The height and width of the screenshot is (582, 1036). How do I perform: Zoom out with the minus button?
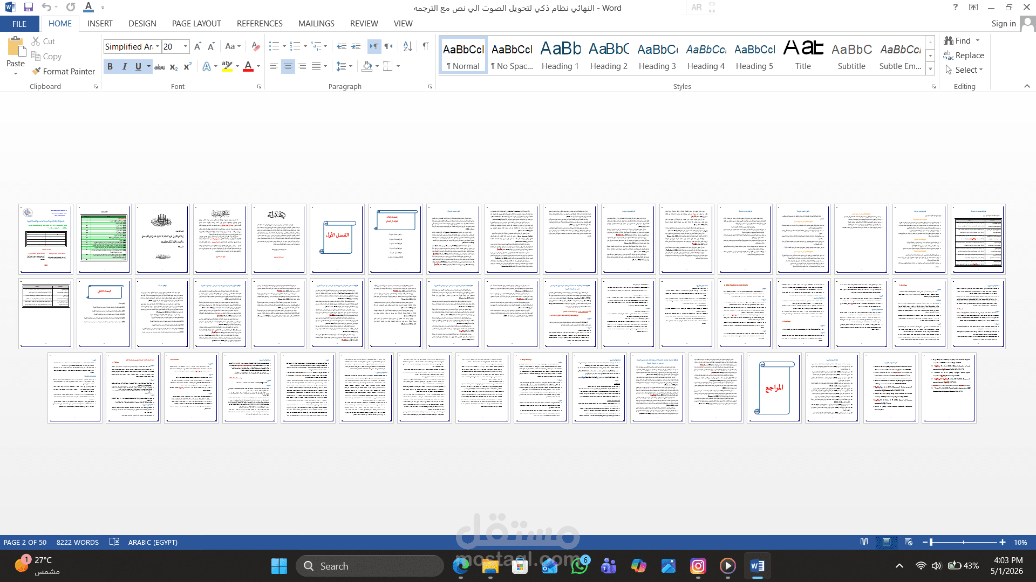click(925, 542)
